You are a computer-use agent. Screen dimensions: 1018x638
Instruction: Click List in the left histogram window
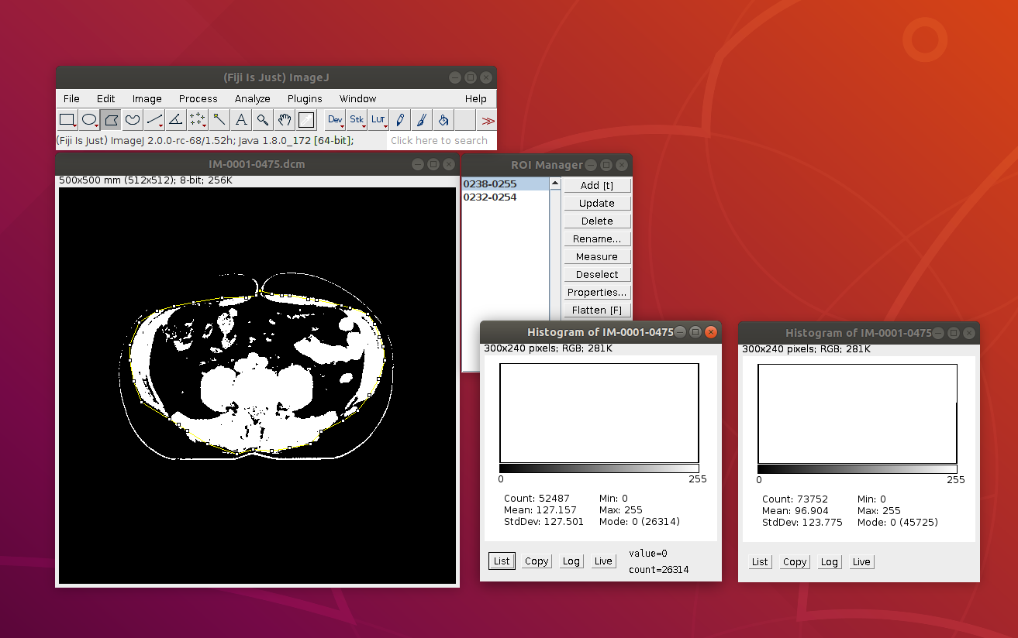[x=502, y=561]
